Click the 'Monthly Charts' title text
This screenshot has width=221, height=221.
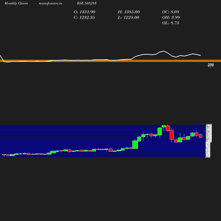(16, 3)
